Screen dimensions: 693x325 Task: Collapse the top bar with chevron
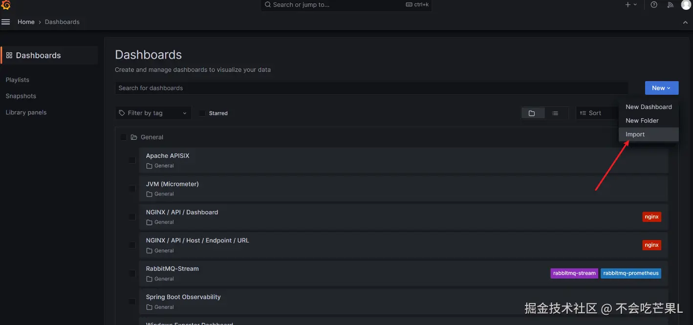(x=685, y=22)
